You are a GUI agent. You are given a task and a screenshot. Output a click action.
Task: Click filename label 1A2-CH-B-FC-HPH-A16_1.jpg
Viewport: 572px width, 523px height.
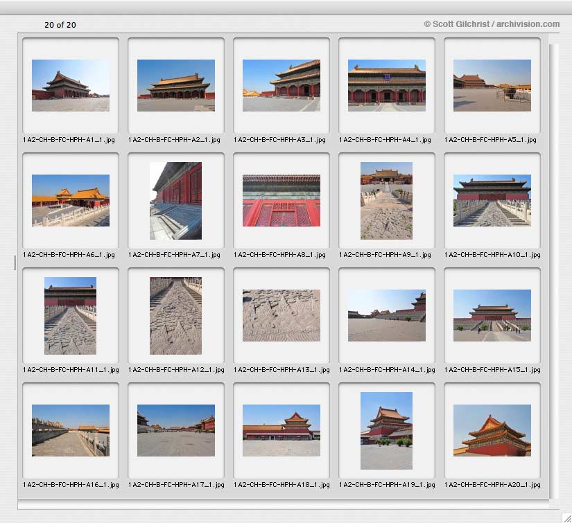[71, 485]
